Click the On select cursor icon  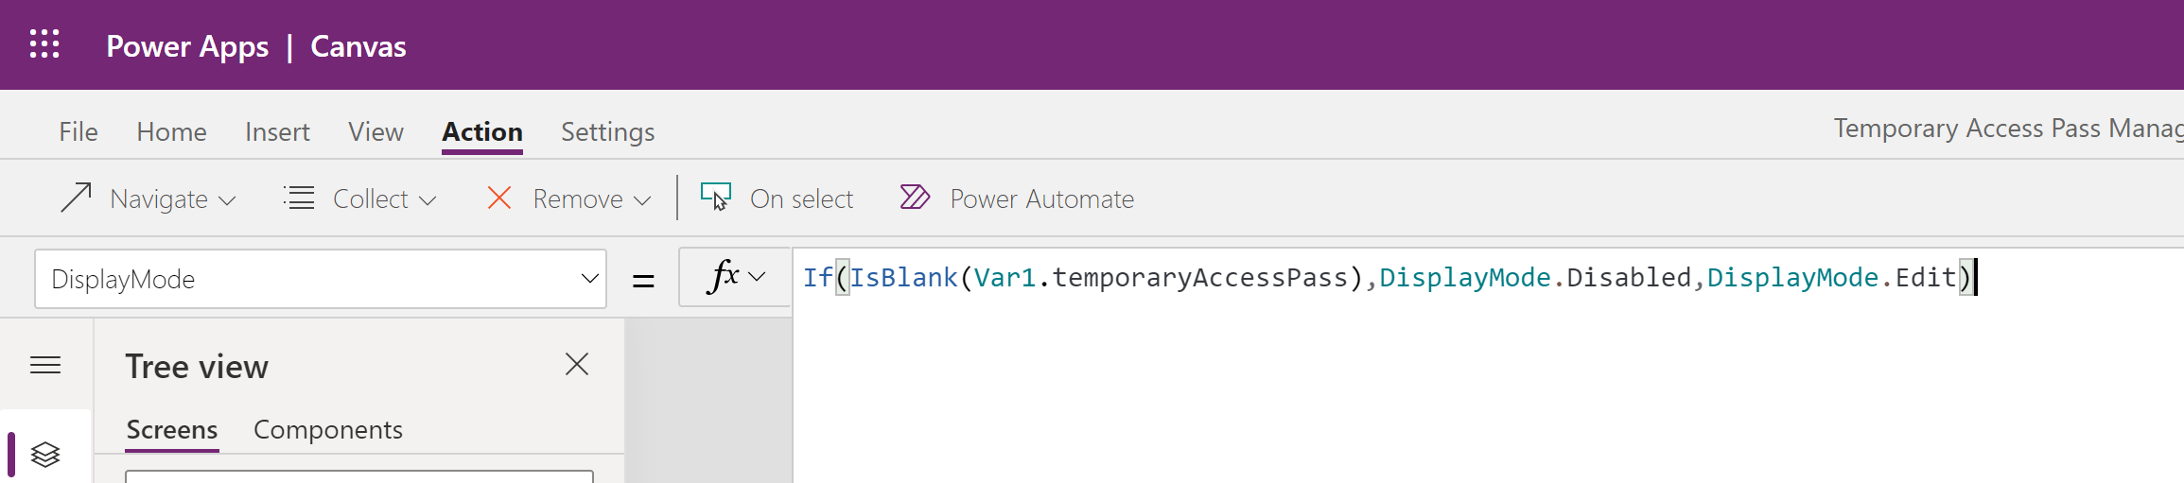pyautogui.click(x=716, y=197)
